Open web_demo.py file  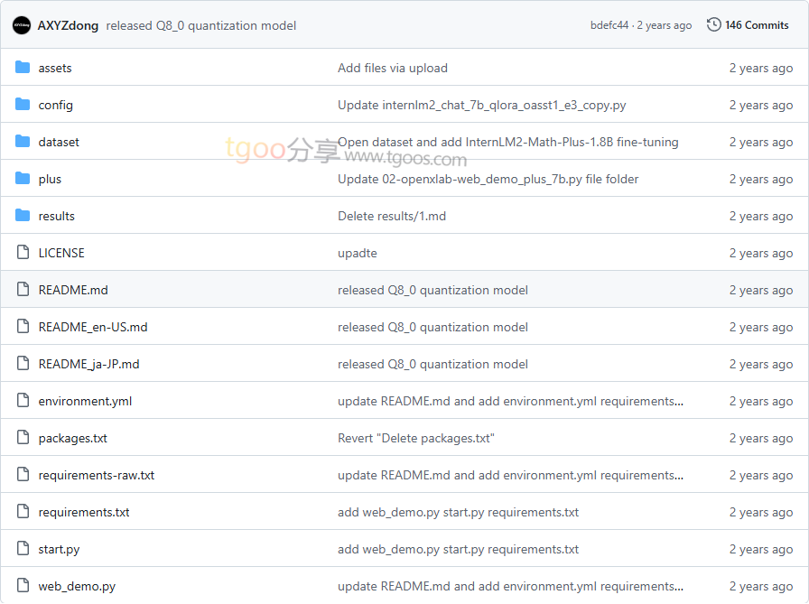[x=77, y=586]
